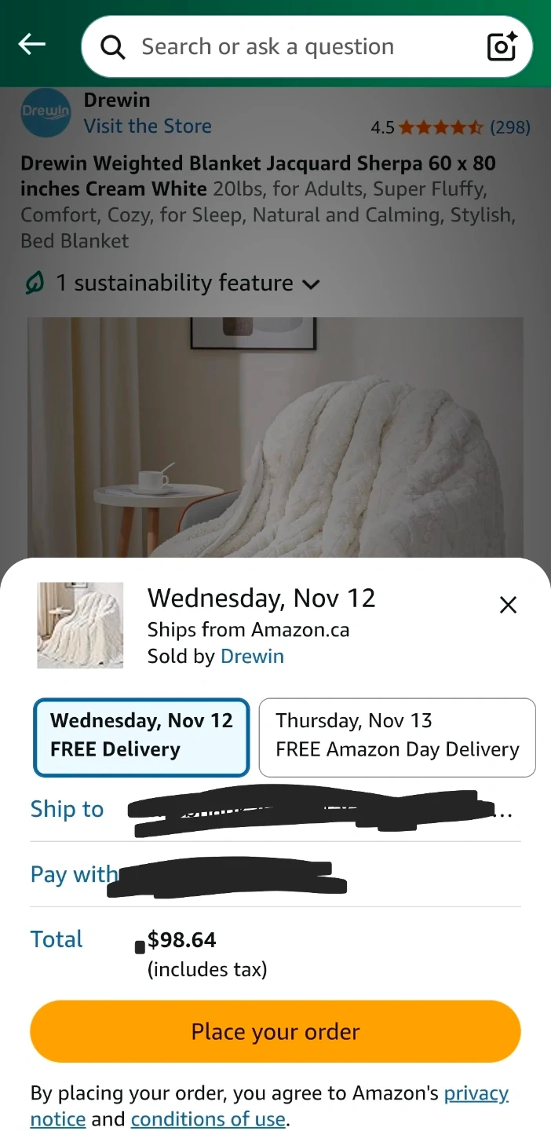
Task: Open the Pay with payment row
Action: [x=275, y=874]
